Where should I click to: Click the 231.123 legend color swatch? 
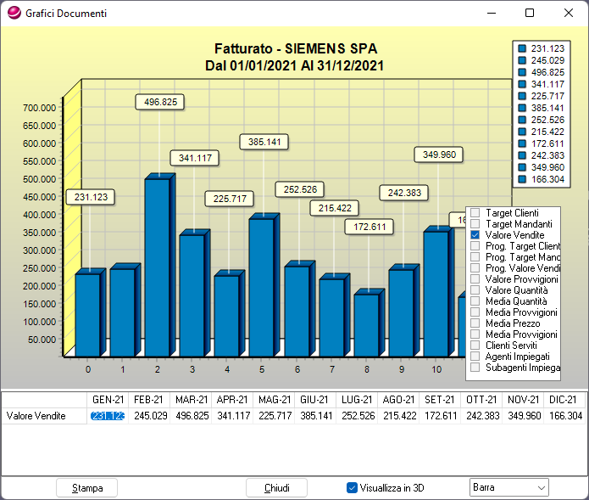click(x=522, y=48)
